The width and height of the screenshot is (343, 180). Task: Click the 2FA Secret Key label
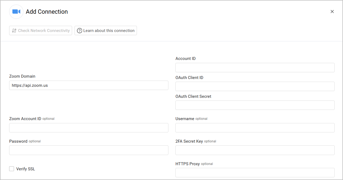tap(189, 141)
